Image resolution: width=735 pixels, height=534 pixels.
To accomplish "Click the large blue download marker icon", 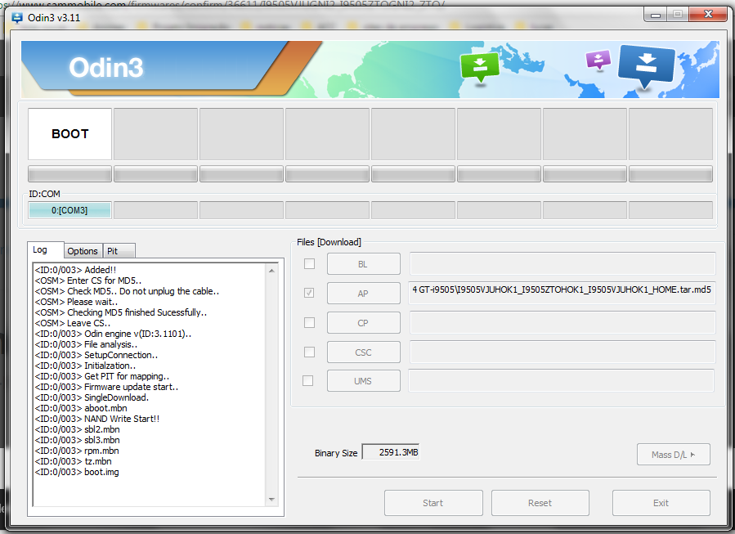I will [x=647, y=66].
